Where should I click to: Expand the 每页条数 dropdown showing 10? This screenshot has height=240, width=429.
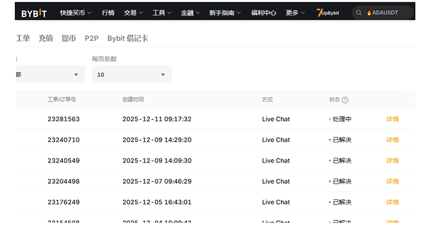(132, 74)
